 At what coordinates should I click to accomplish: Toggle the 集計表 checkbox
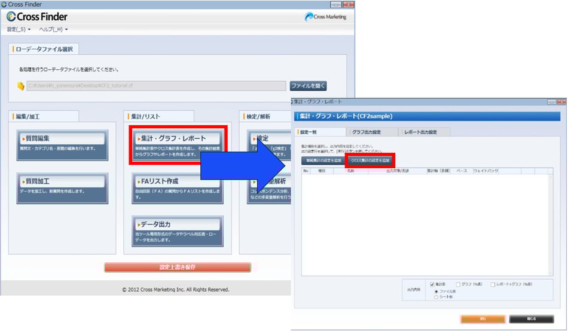[432, 284]
